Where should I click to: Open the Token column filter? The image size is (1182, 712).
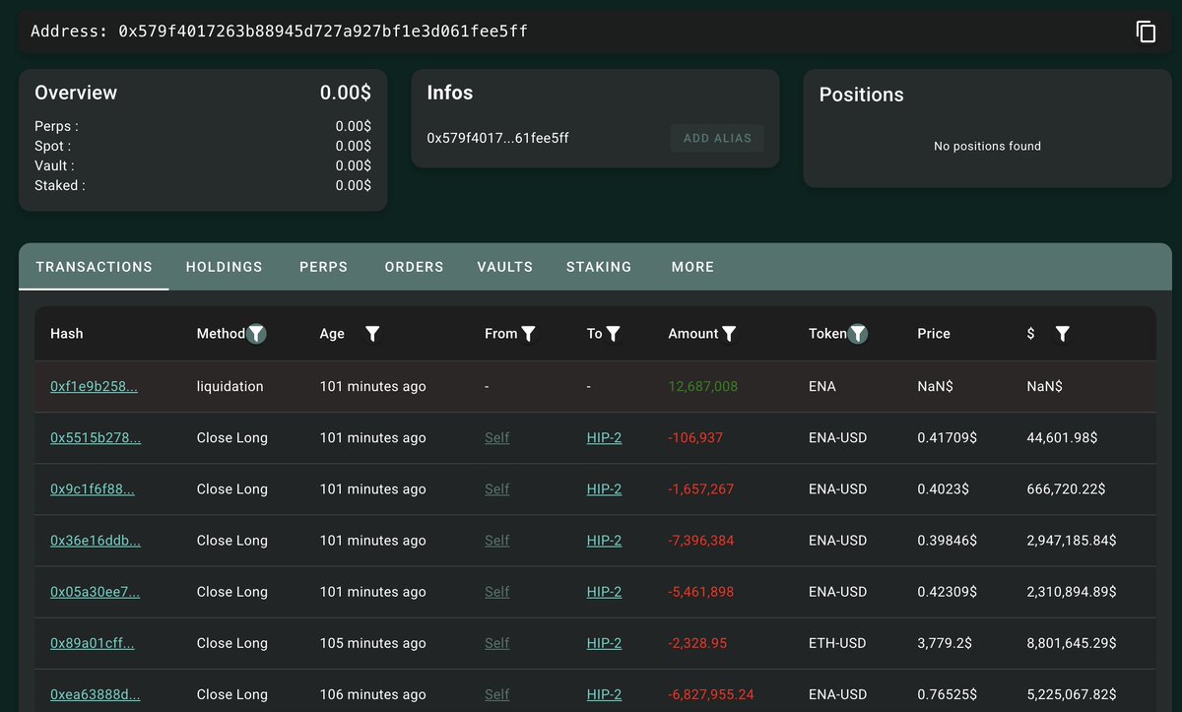[x=858, y=334]
